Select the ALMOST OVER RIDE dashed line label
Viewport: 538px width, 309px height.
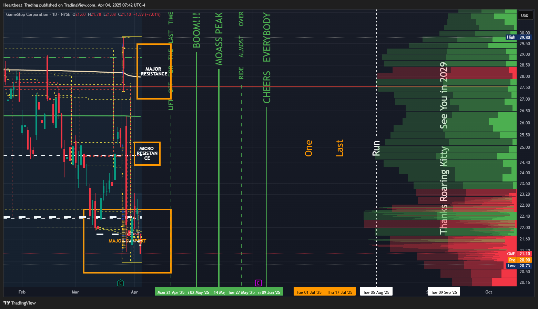click(x=241, y=45)
